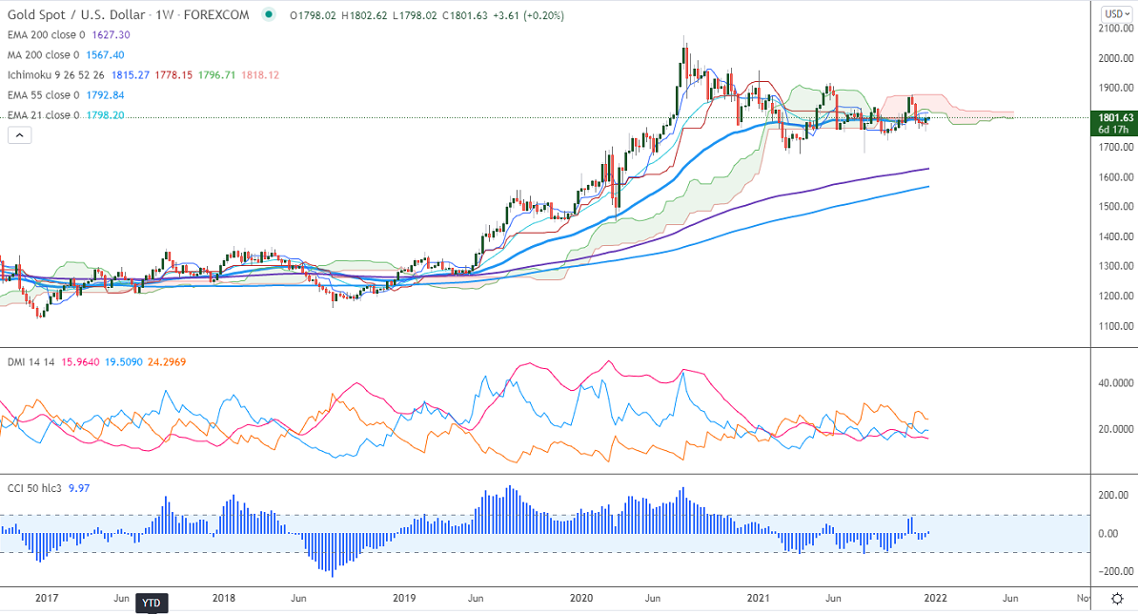Click the current price tag 1801.63
This screenshot has height=614, width=1138.
pyautogui.click(x=1113, y=123)
